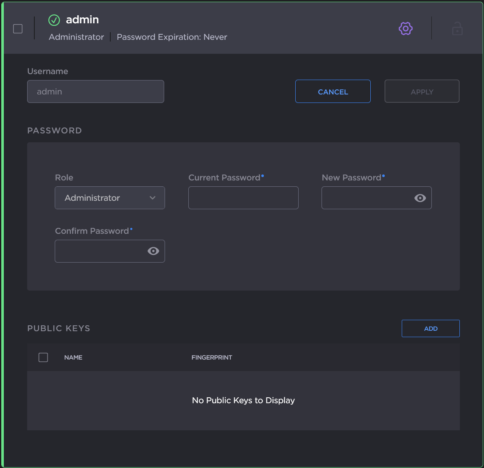
Task: Check the select-all public keys checkbox
Action: (43, 357)
